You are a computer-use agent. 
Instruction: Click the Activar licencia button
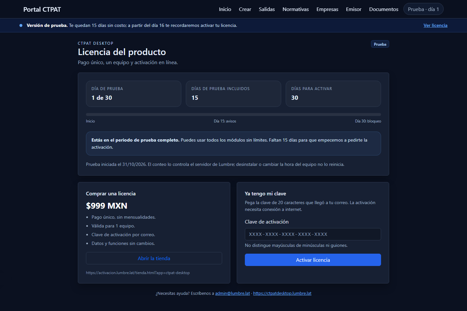click(x=313, y=260)
